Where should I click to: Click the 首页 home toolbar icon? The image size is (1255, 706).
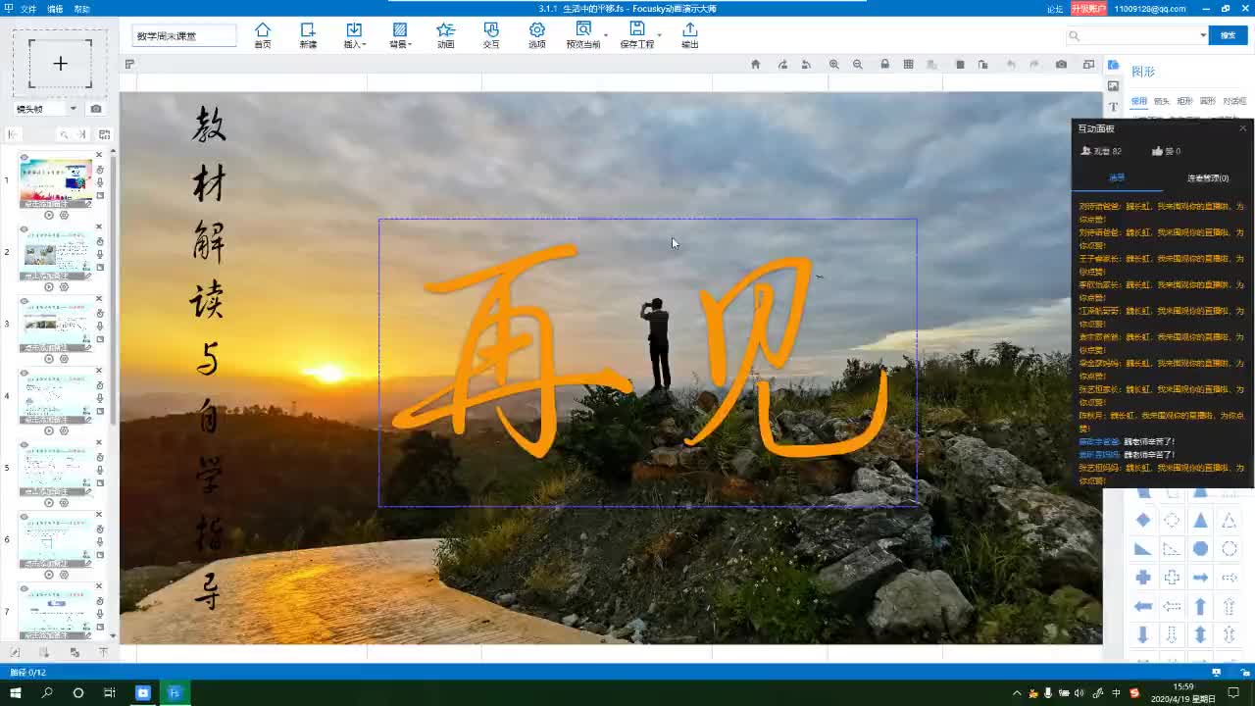pyautogui.click(x=263, y=35)
